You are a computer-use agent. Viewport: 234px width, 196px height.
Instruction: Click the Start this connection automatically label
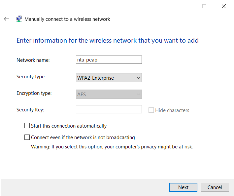[x=69, y=126]
